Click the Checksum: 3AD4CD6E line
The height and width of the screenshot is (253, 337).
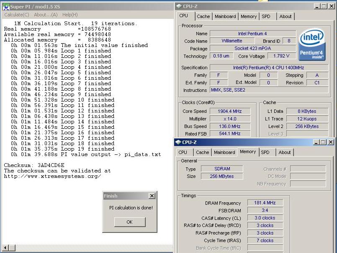pos(34,165)
